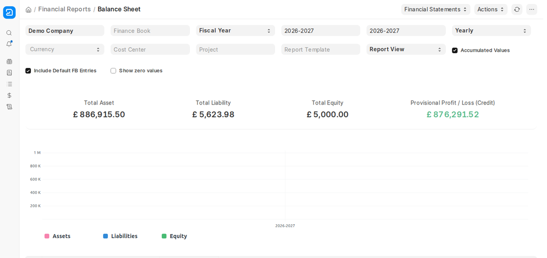
Task: Click the sidebar dollar sign icon
Action: [x=9, y=95]
